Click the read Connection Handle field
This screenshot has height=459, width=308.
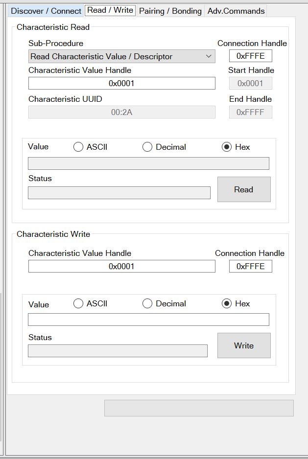(250, 56)
